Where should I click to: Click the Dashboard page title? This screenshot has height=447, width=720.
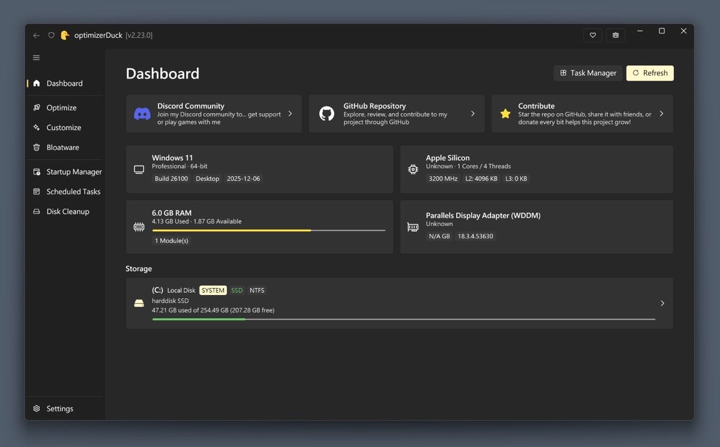[163, 74]
